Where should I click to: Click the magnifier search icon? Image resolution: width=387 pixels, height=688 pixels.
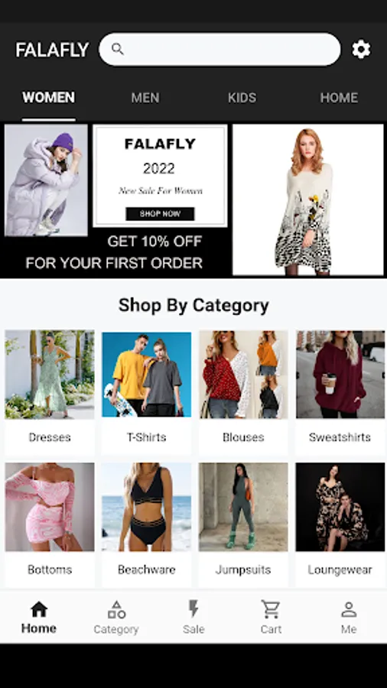[118, 49]
